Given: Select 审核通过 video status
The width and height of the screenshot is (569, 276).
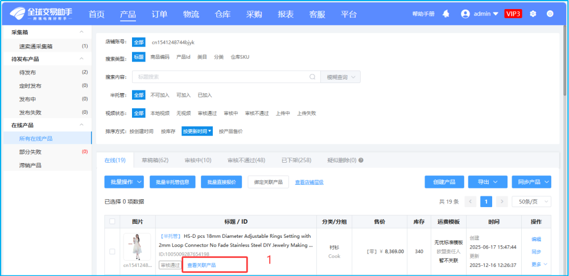Looking at the screenshot, I should pos(207,113).
